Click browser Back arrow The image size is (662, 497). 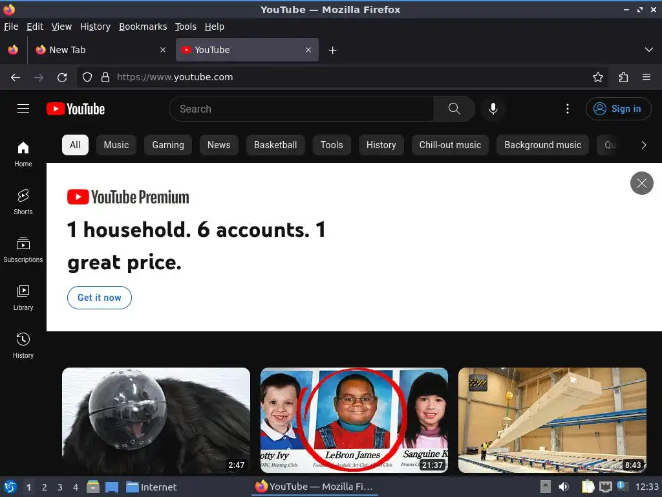(16, 78)
